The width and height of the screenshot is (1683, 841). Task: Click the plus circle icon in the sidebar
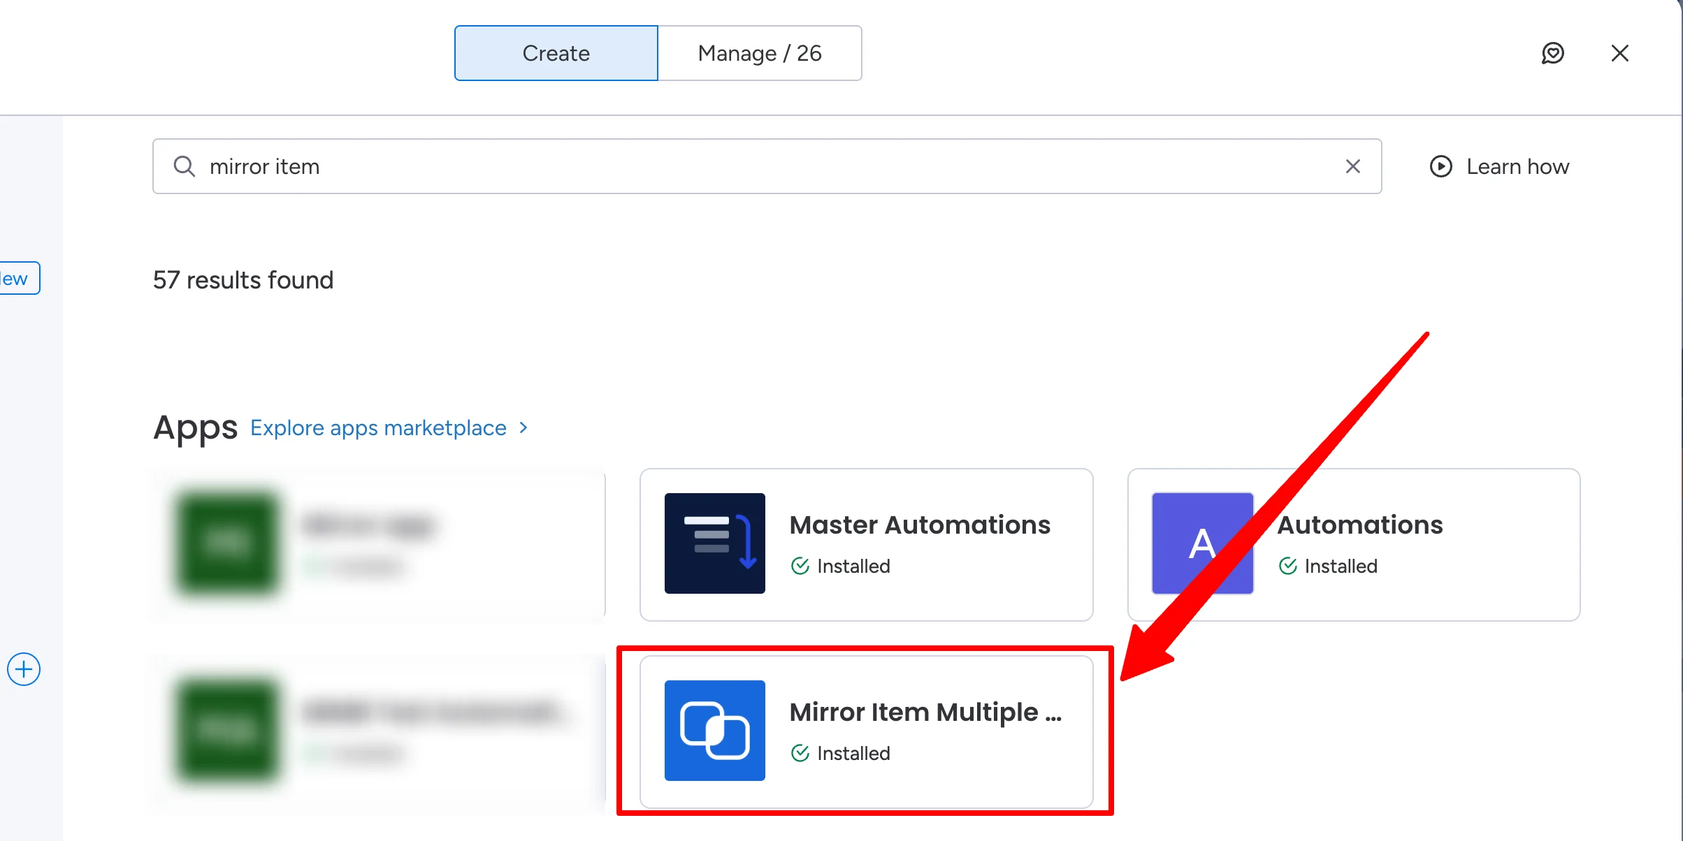tap(24, 669)
